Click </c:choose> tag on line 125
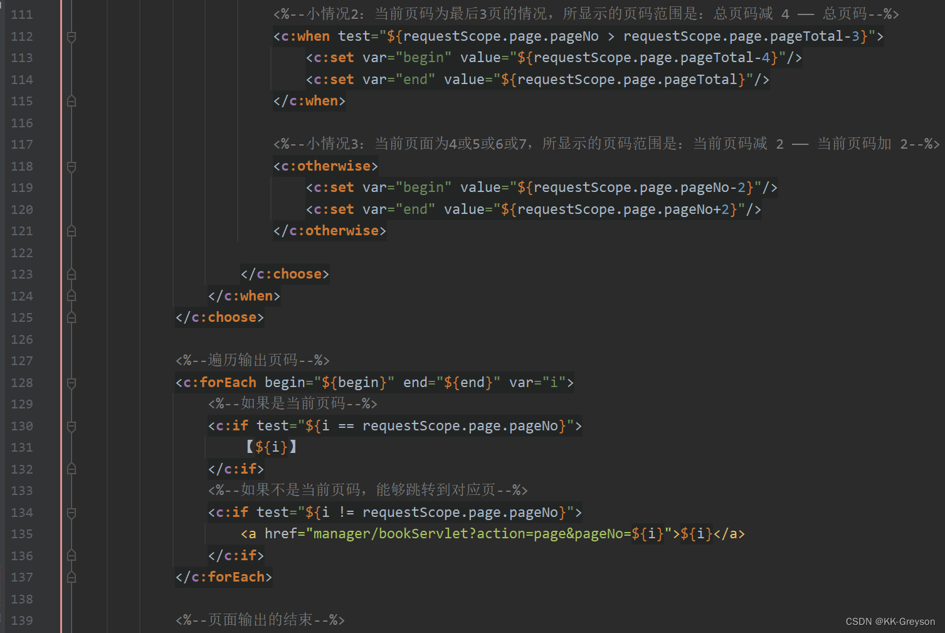This screenshot has width=945, height=633. click(x=219, y=317)
